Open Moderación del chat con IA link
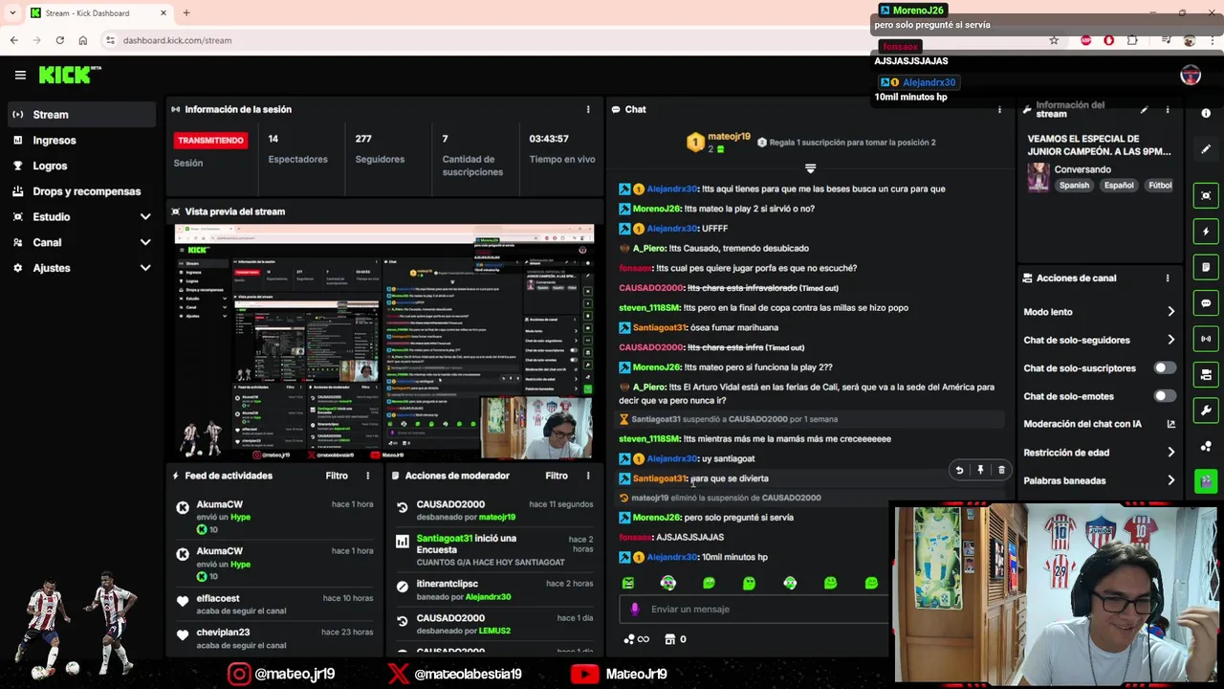 [x=1100, y=424]
